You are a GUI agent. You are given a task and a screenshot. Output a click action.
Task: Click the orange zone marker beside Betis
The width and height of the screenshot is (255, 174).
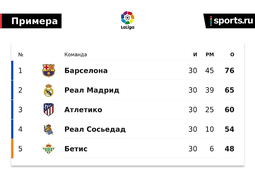point(12,149)
